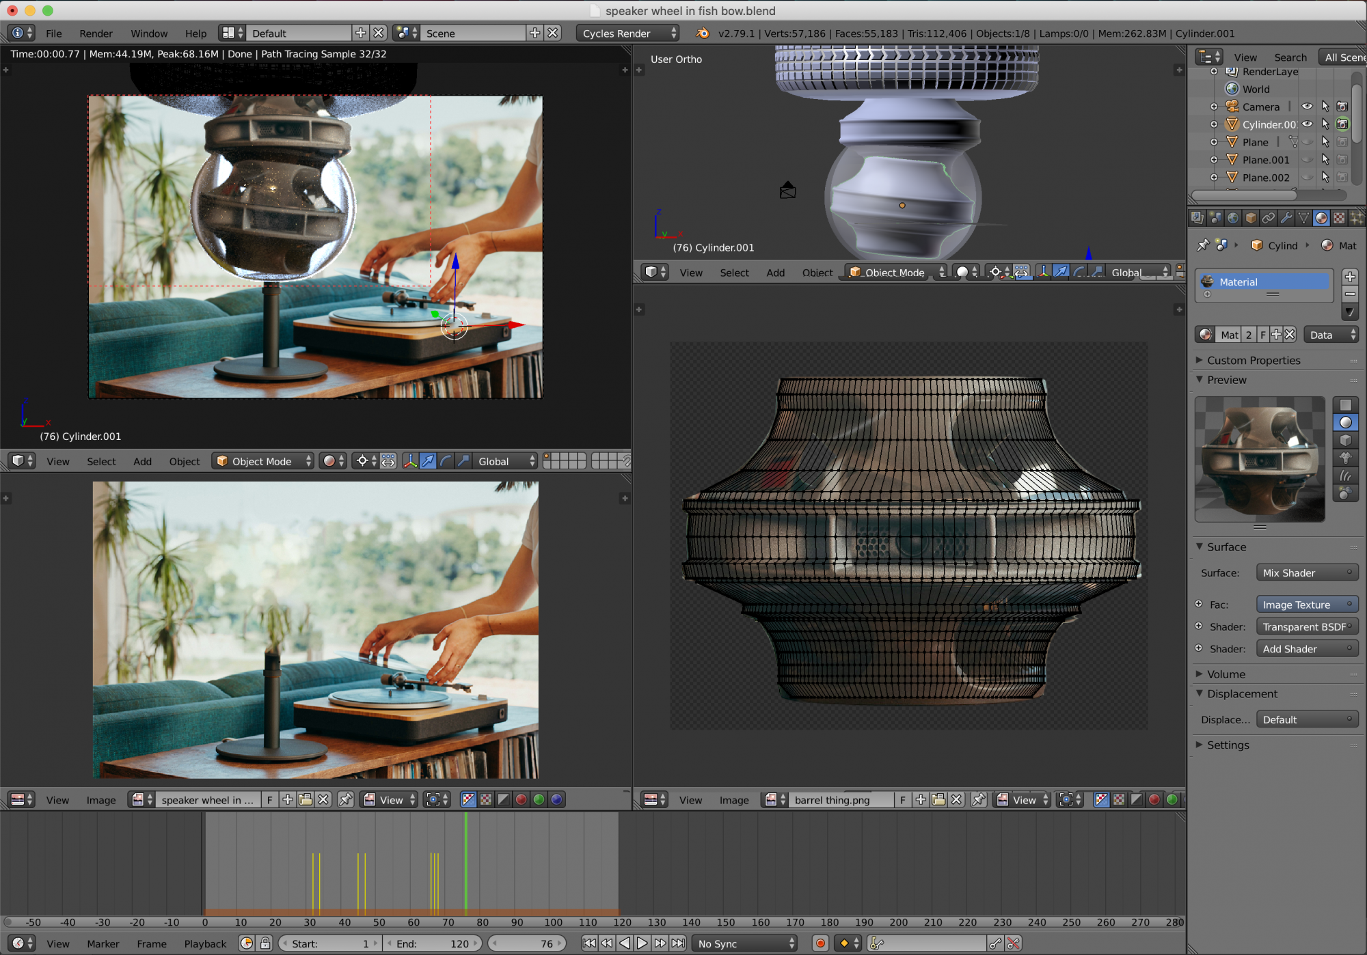The width and height of the screenshot is (1367, 955).
Task: Open the World properties tab icon
Action: click(1233, 218)
